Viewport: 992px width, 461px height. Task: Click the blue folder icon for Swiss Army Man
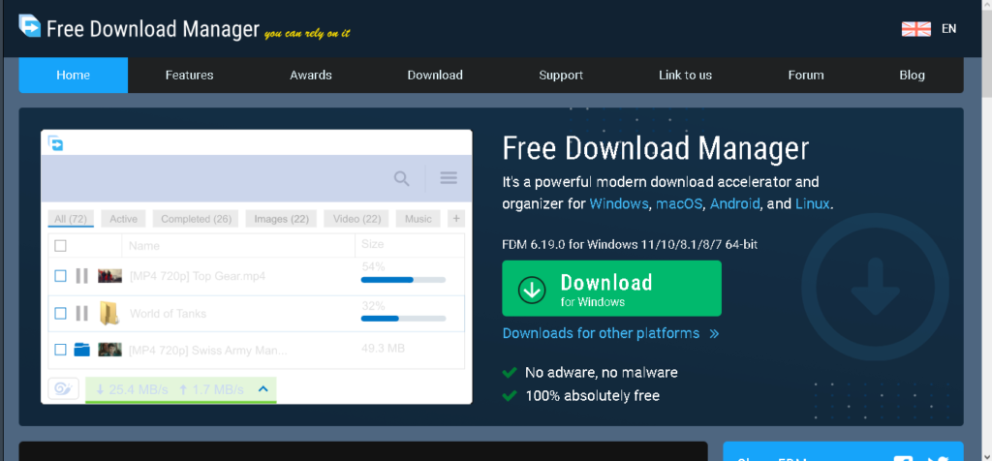pos(82,349)
